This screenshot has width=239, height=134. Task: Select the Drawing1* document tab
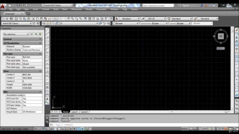point(10,14)
